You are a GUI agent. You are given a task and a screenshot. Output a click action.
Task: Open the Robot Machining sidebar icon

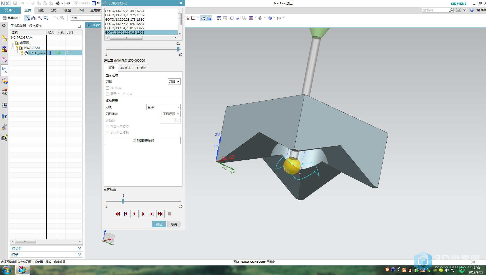(x=4, y=127)
